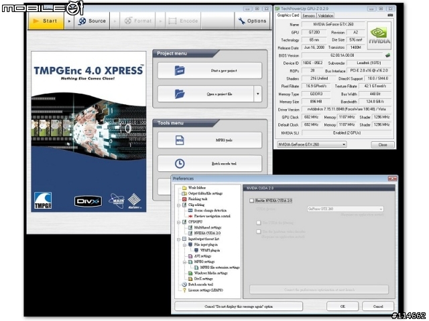Select Preview navigation control tree item
The height and width of the screenshot is (321, 429).
tap(212, 216)
